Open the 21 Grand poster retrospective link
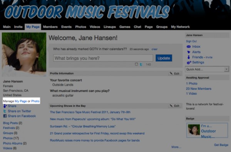The image size is (231, 152). pos(97,133)
